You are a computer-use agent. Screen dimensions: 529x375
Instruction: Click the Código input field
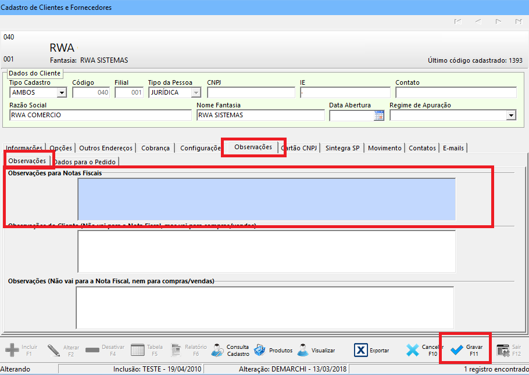pyautogui.click(x=91, y=93)
